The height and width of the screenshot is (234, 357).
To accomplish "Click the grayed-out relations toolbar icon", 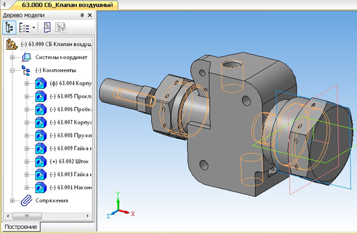I will 60,27.
